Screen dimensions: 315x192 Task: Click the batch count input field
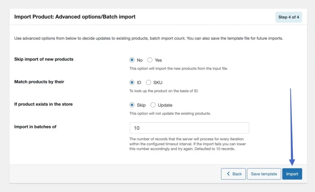(189, 128)
